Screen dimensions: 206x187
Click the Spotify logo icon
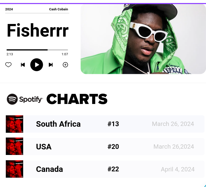pyautogui.click(x=12, y=99)
